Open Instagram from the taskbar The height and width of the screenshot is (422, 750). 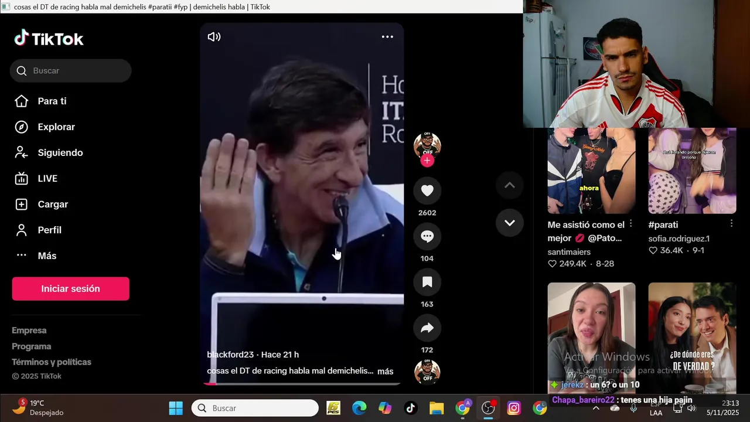click(x=514, y=408)
